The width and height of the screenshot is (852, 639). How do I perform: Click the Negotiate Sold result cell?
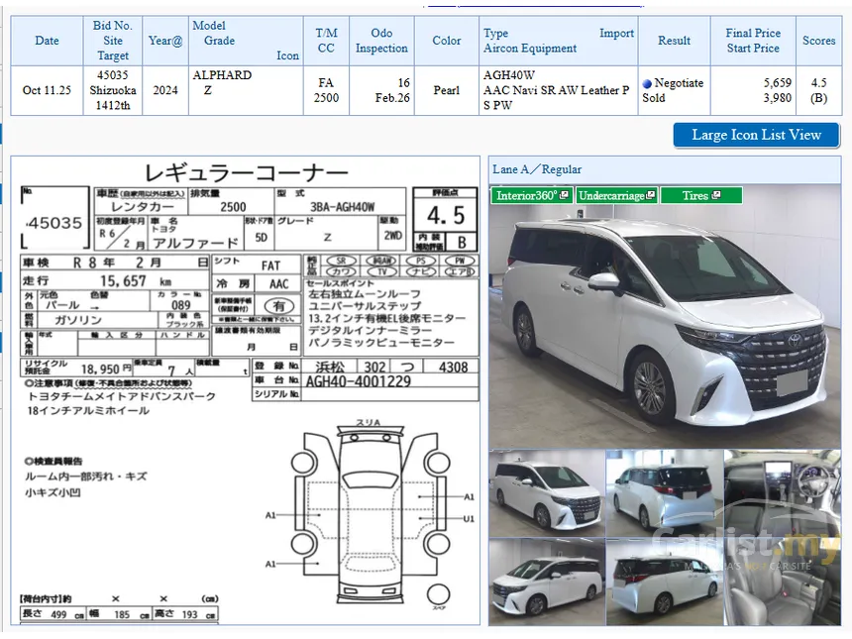pos(675,90)
